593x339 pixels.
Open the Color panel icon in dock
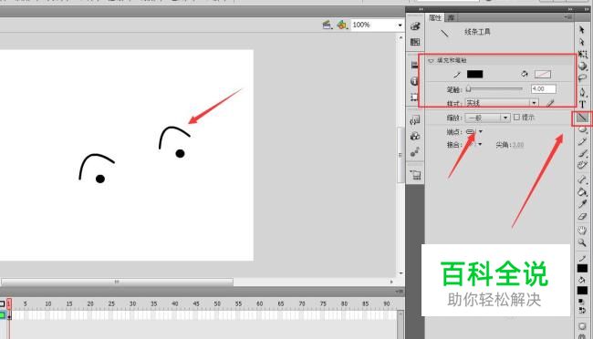(x=415, y=26)
